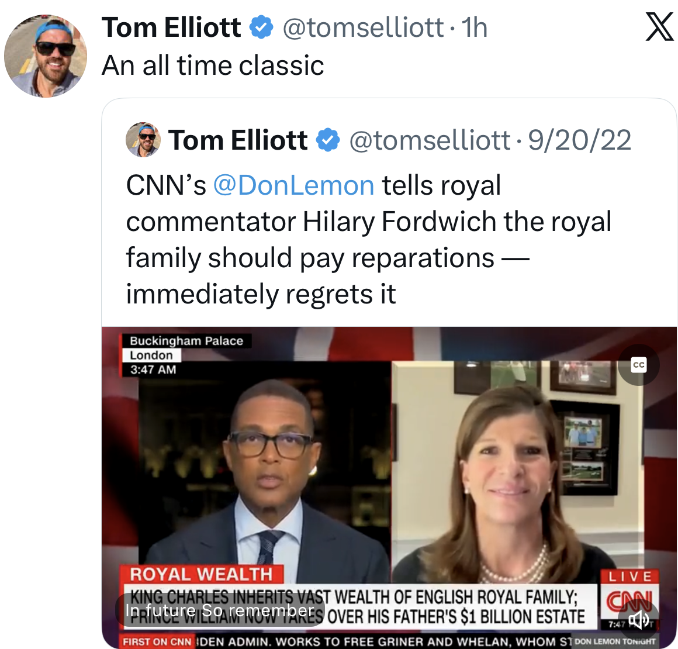Toggle closed captions with the CC button
The height and width of the screenshot is (649, 678).
pyautogui.click(x=639, y=365)
